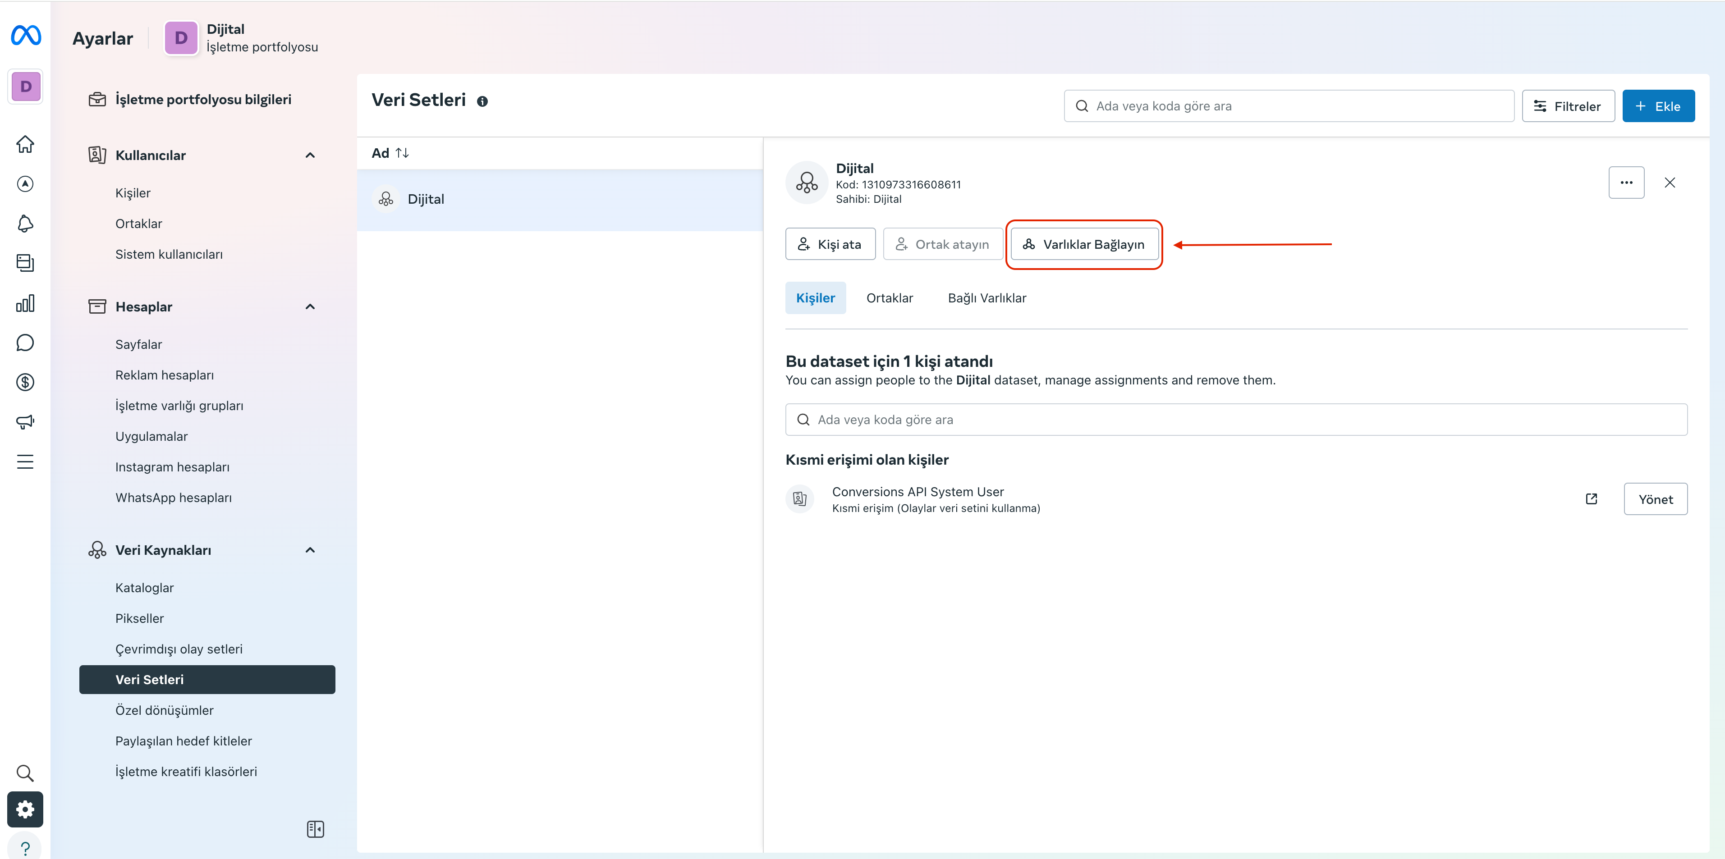Click the system user avatar icon
The image size is (1725, 859).
799,499
